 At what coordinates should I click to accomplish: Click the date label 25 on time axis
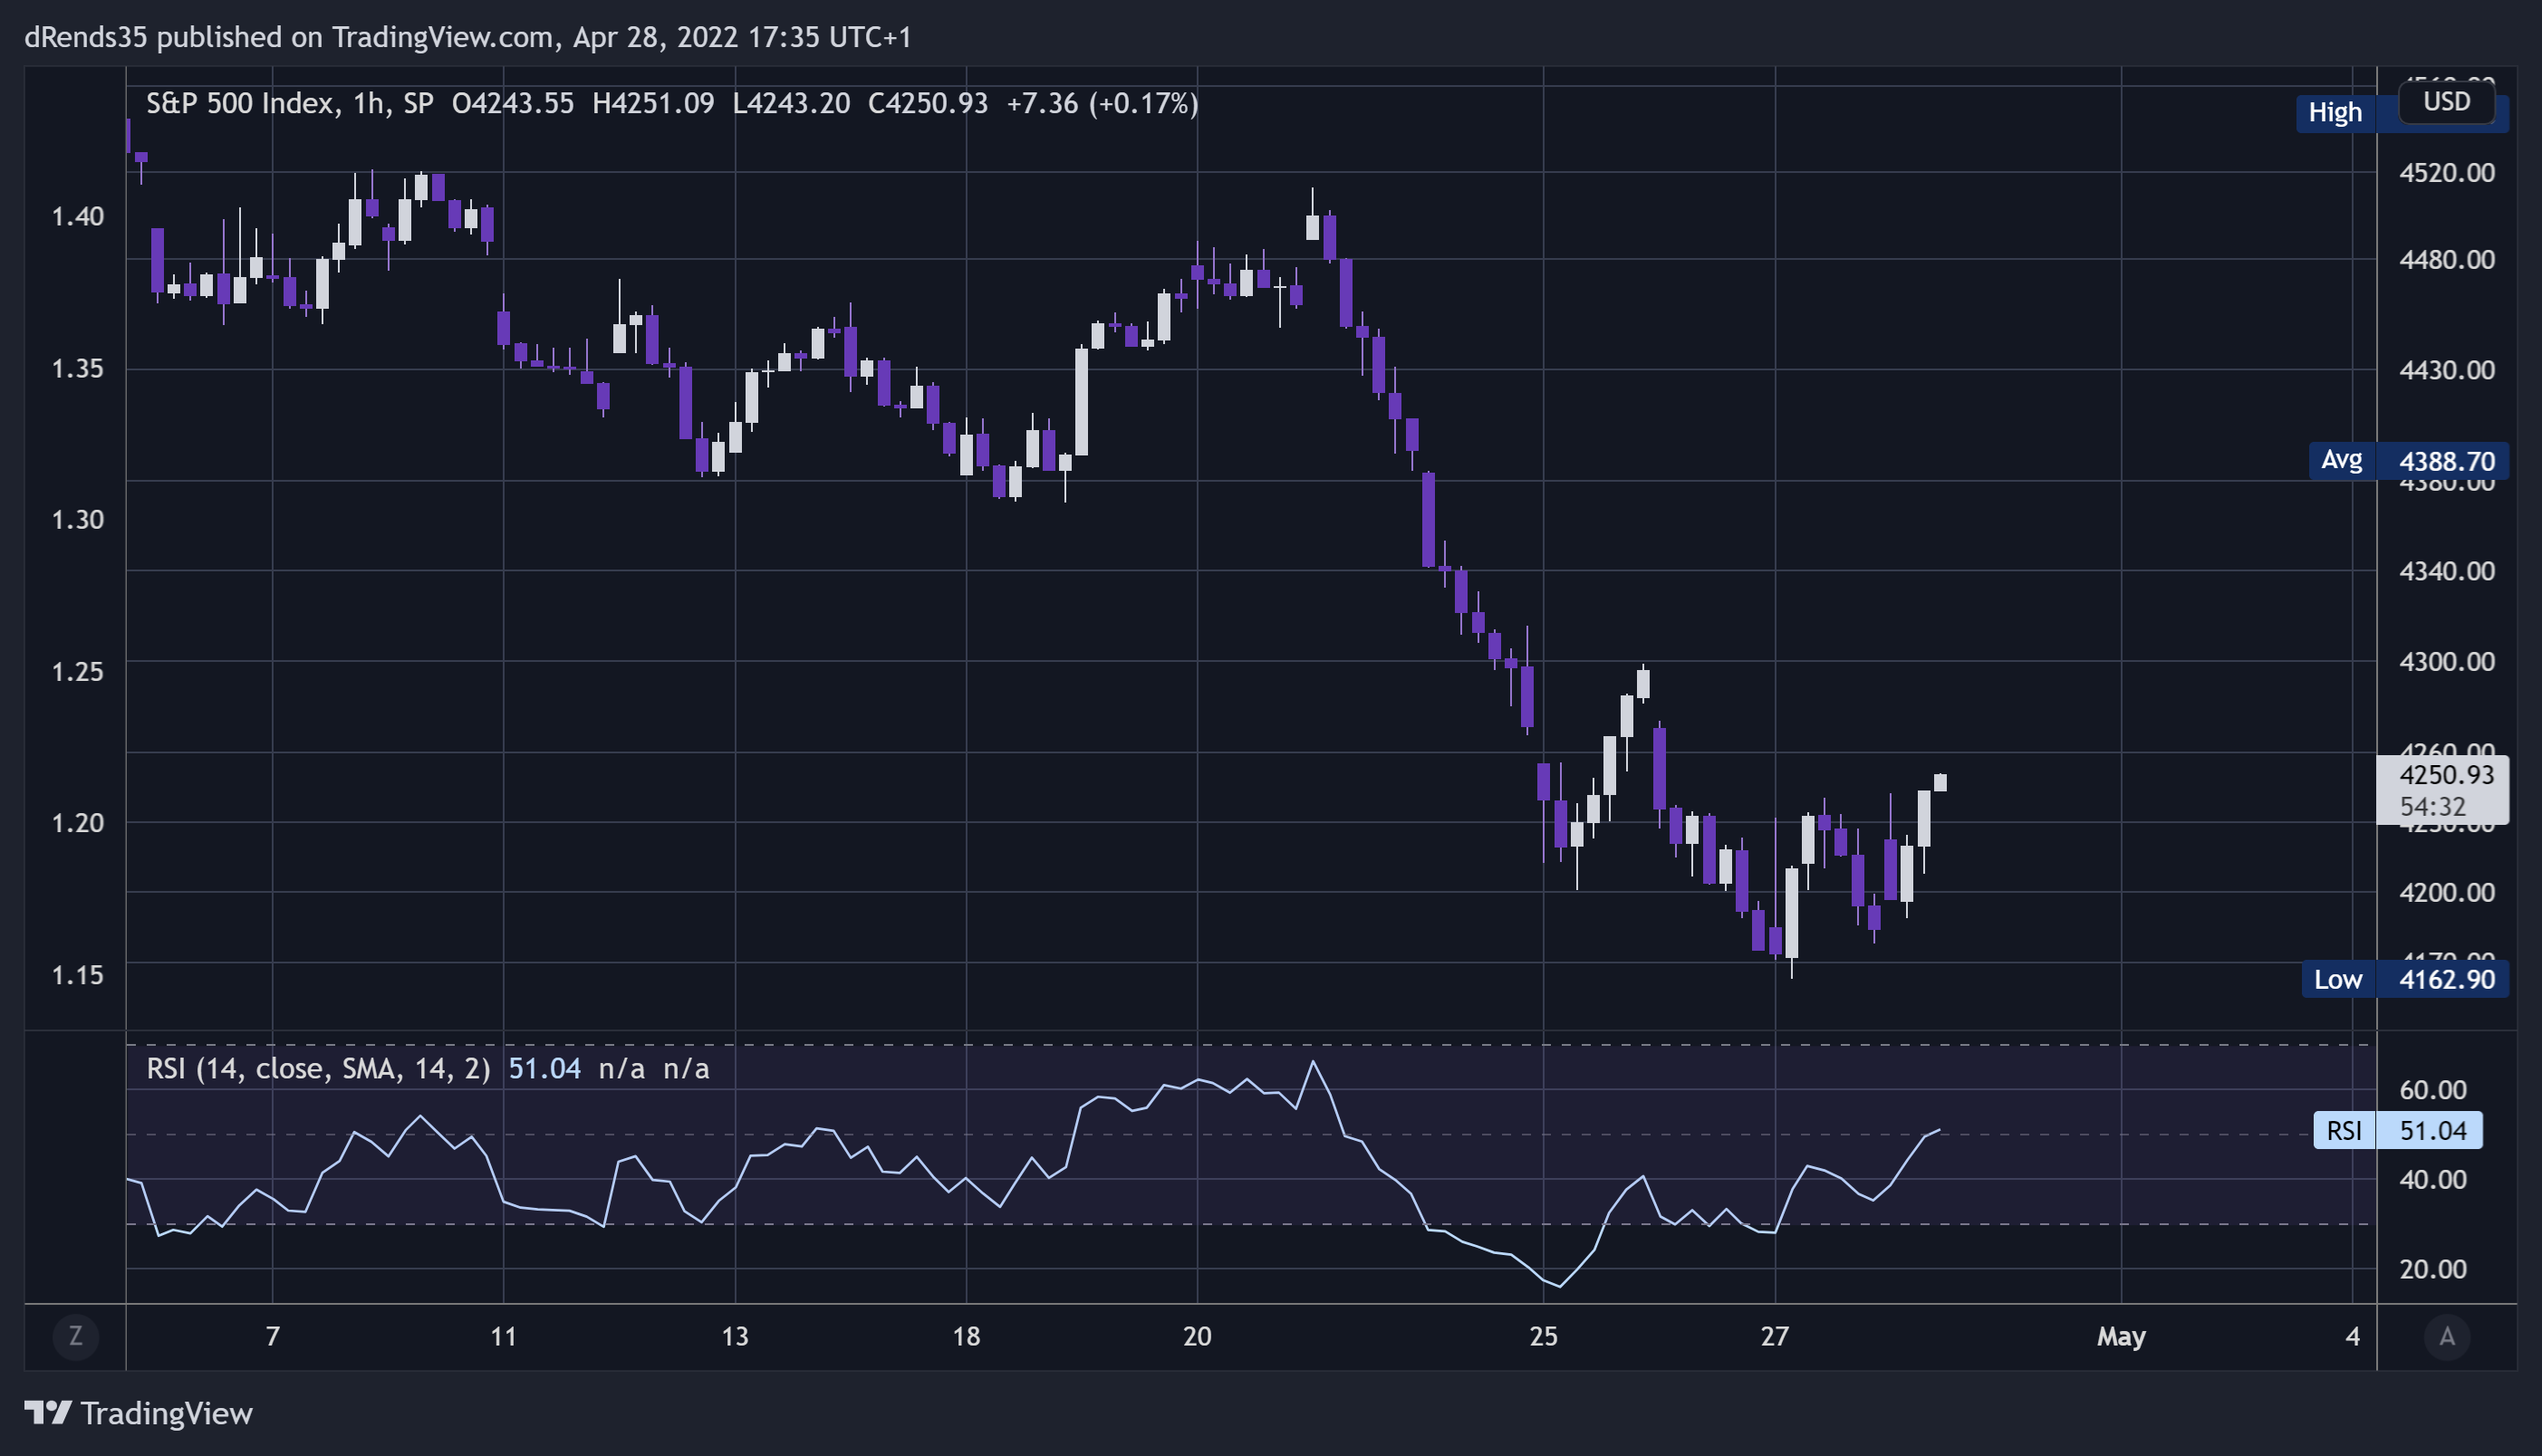[x=1544, y=1337]
